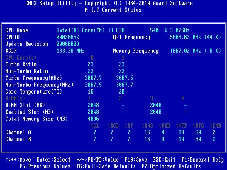Click the arrow keys "Move" hint
This screenshot has width=227, height=170.
(18, 160)
